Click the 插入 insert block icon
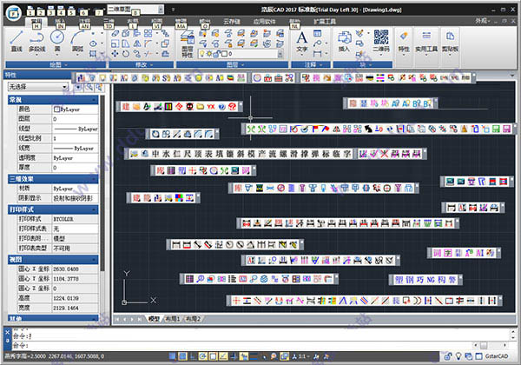Viewport: 521px width, 365px height. tap(344, 42)
